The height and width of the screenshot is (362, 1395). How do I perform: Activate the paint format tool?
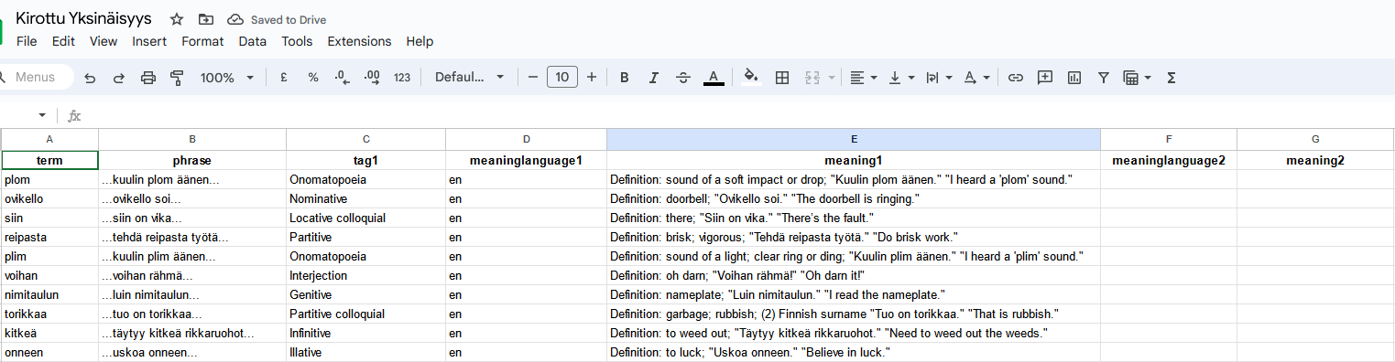(178, 78)
